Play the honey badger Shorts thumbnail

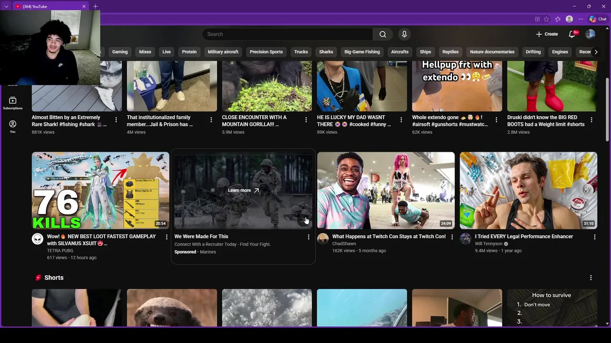tap(172, 308)
